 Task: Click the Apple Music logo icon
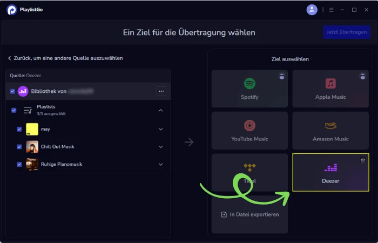point(330,83)
